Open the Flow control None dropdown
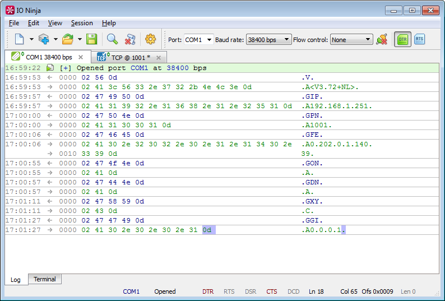 point(351,40)
